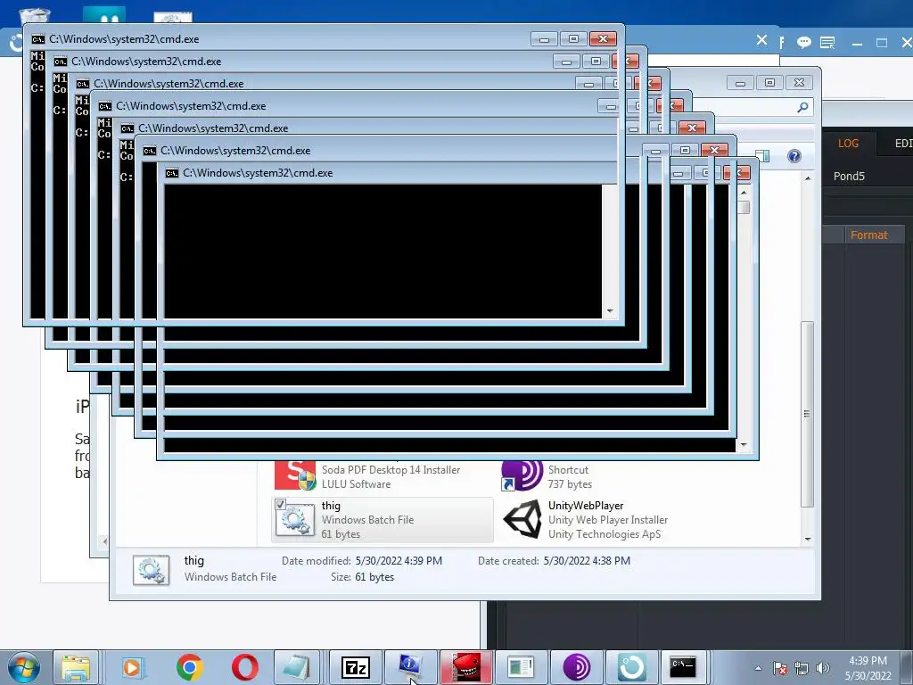Click the volume speaker tray icon

tap(823, 669)
